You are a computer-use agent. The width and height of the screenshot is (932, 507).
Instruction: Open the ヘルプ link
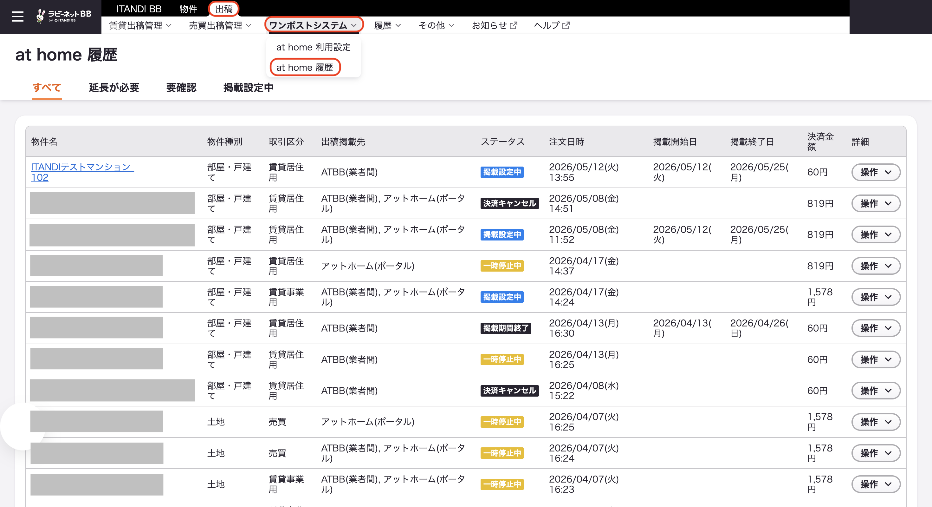coord(552,25)
